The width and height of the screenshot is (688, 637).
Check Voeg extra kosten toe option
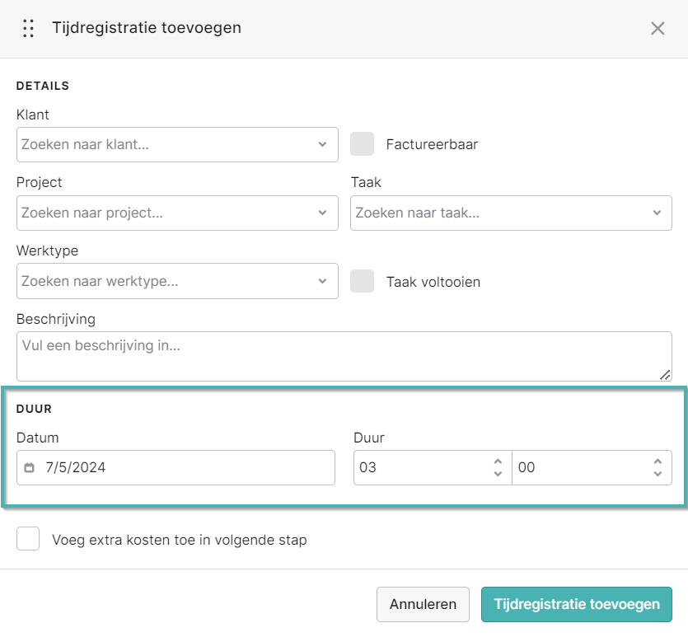coord(28,539)
